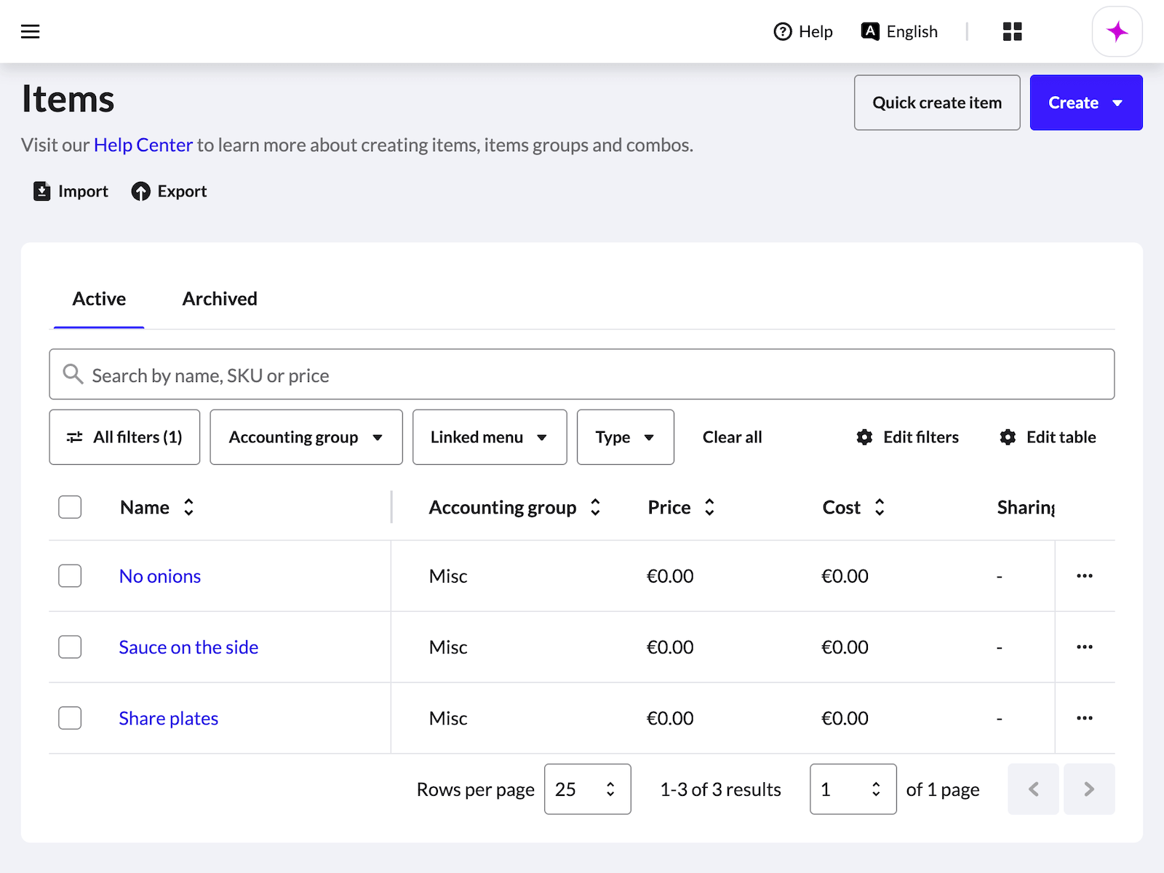Switch to the Active tab
Image resolution: width=1164 pixels, height=873 pixels.
click(x=99, y=299)
